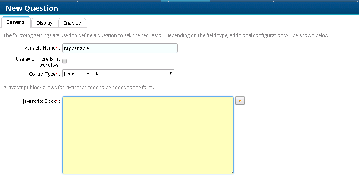
Task: Click the Javascript Block field label
Action: (x=39, y=101)
